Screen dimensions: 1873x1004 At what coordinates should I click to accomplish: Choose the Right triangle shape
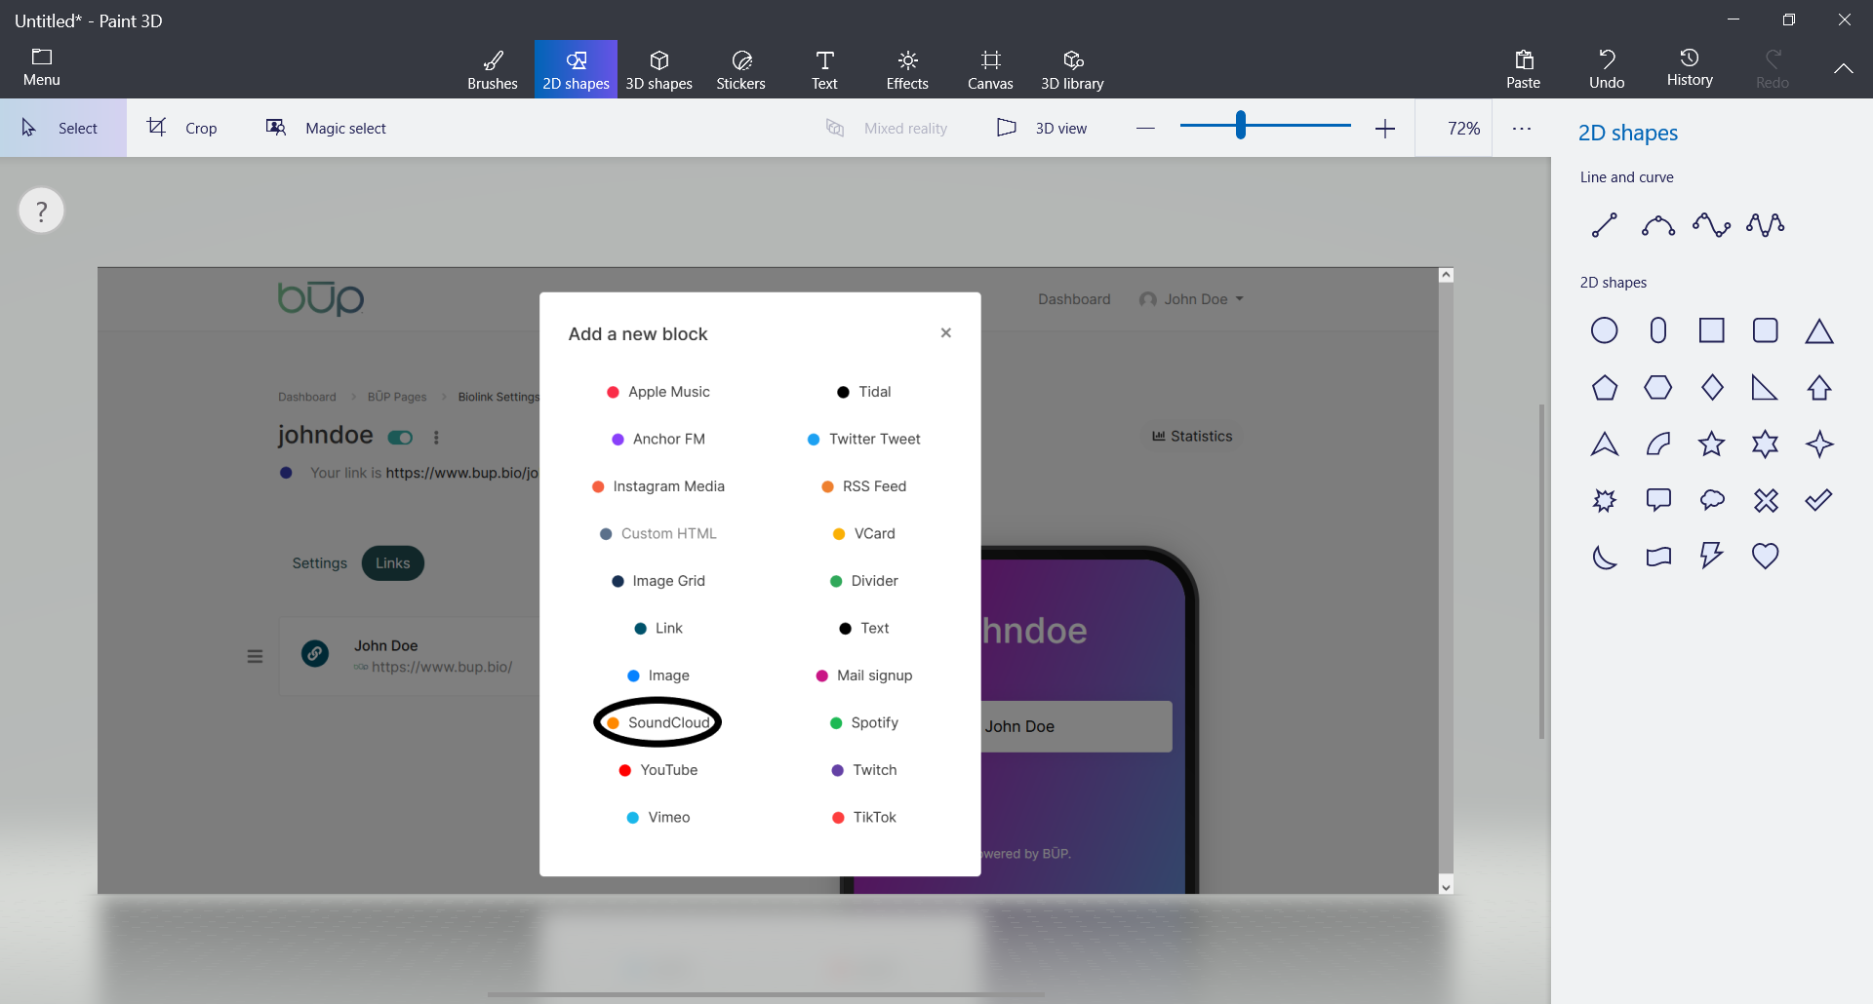(1765, 388)
